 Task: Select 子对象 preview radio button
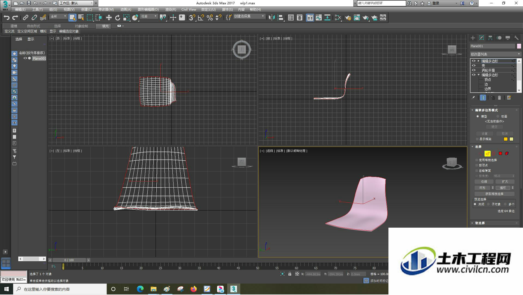coord(488,204)
